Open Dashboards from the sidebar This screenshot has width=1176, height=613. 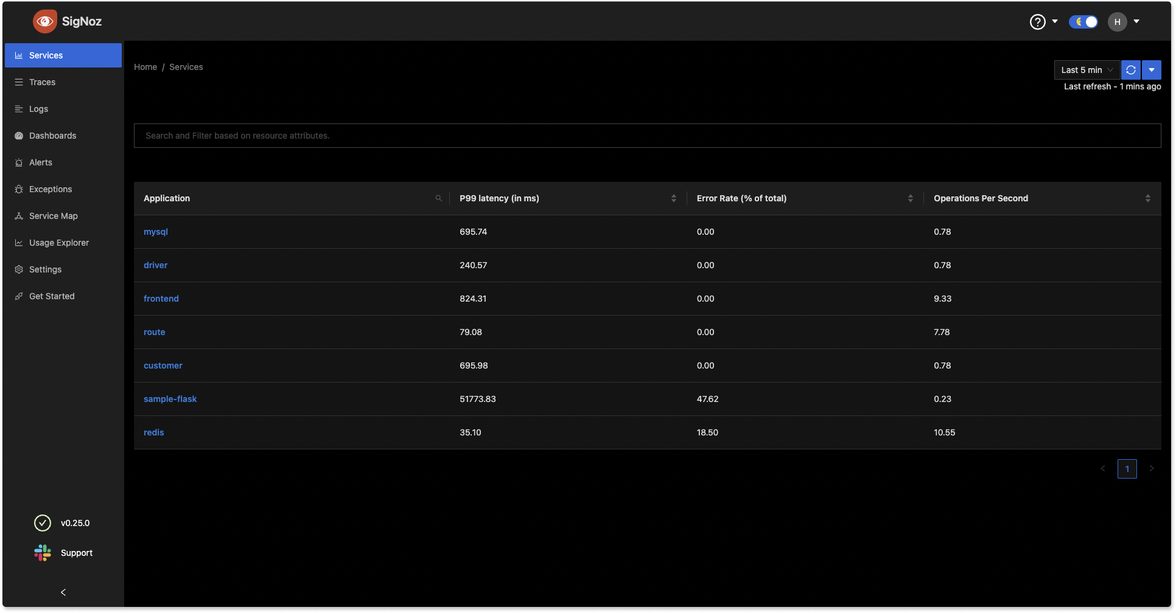point(63,136)
